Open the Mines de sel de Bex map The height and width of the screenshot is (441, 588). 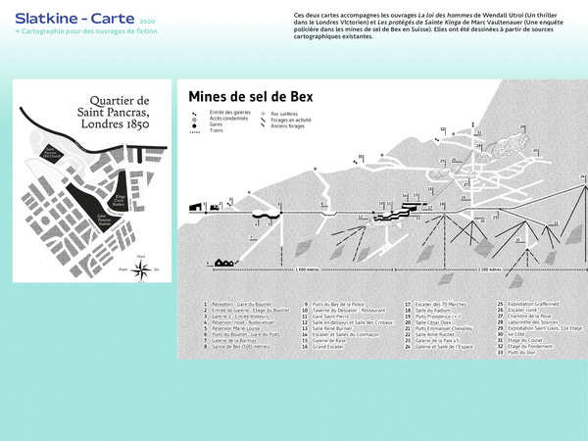coord(382,219)
